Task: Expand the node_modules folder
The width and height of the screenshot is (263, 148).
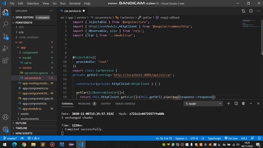Action: tap(28, 37)
